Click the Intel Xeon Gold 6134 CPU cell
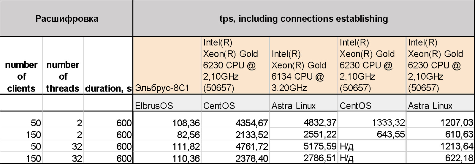 click(x=303, y=65)
